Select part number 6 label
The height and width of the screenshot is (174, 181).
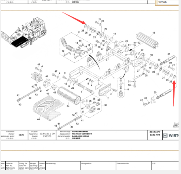(x=128, y=89)
